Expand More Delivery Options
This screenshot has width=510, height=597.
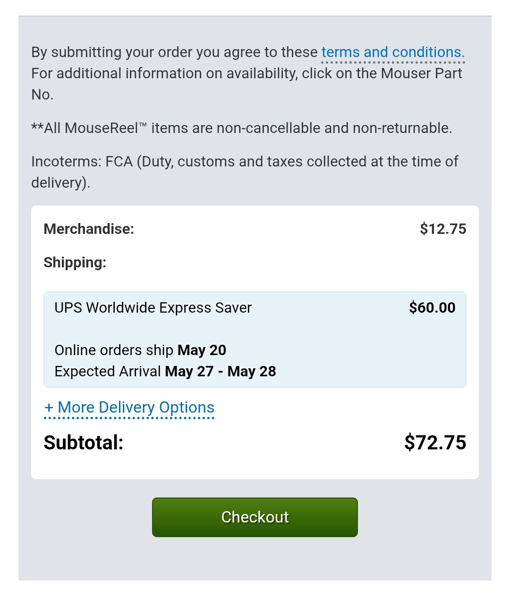pyautogui.click(x=129, y=407)
